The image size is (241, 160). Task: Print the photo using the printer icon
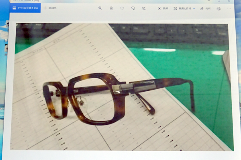tap(219, 8)
